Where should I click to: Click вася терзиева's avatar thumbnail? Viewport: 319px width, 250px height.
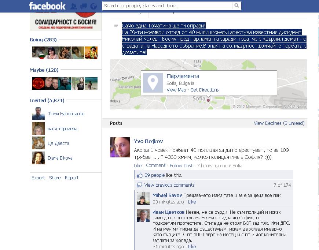[x=38, y=128]
